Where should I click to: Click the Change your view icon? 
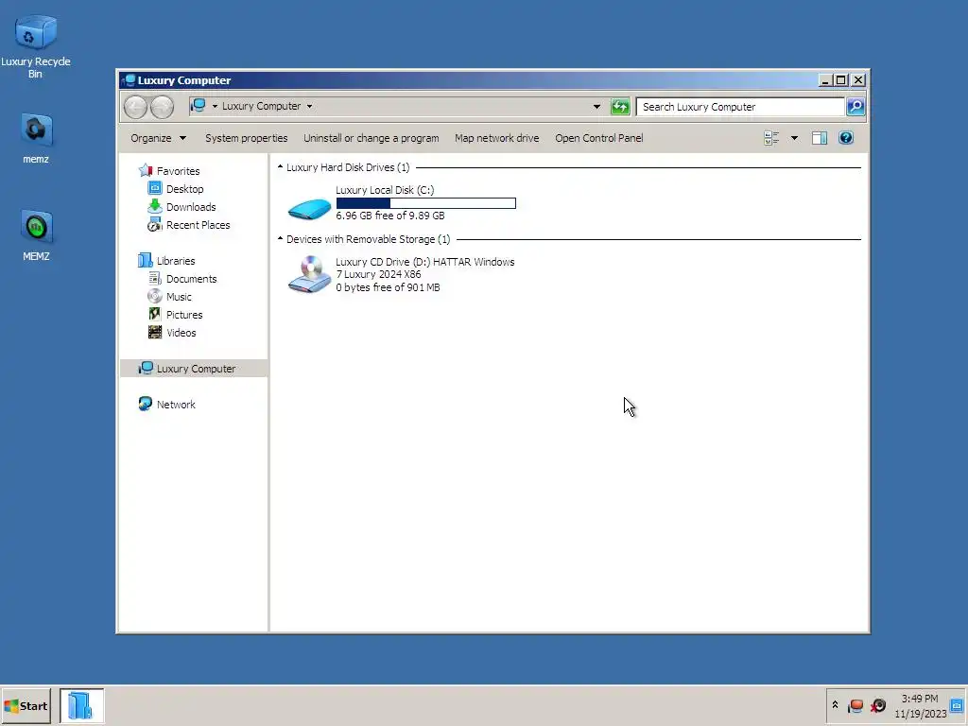coord(771,138)
